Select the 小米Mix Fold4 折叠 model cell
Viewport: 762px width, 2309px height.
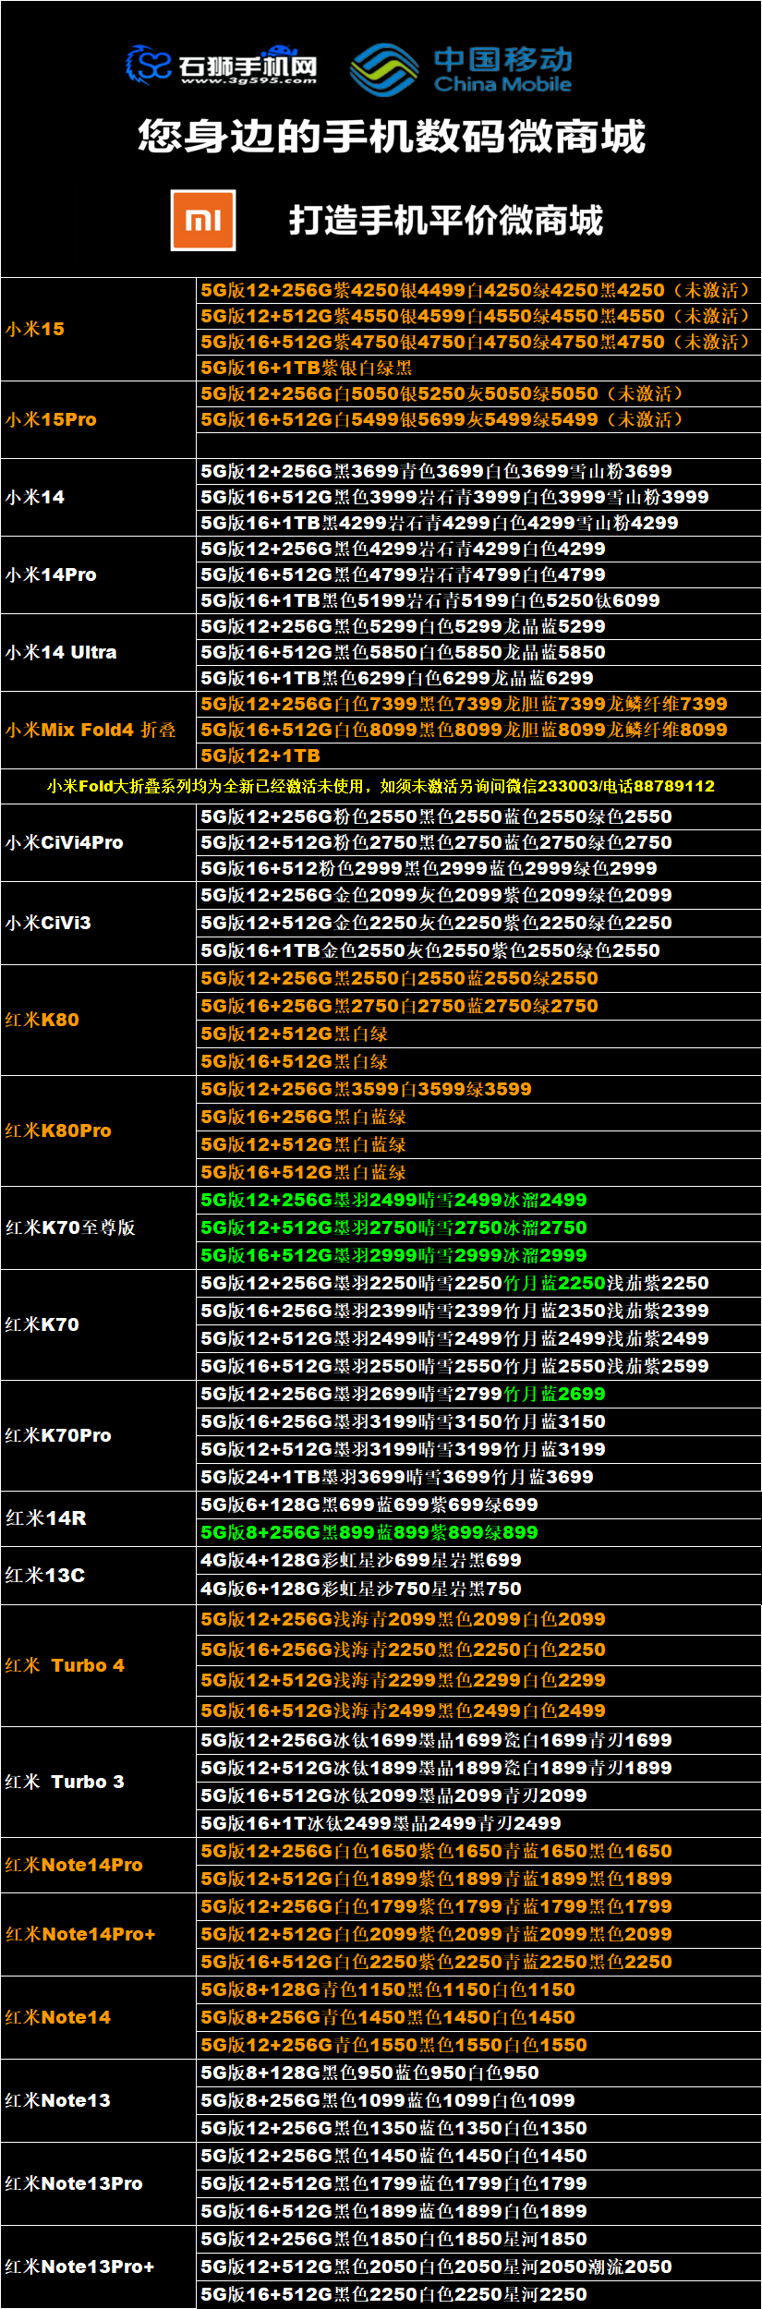91,731
